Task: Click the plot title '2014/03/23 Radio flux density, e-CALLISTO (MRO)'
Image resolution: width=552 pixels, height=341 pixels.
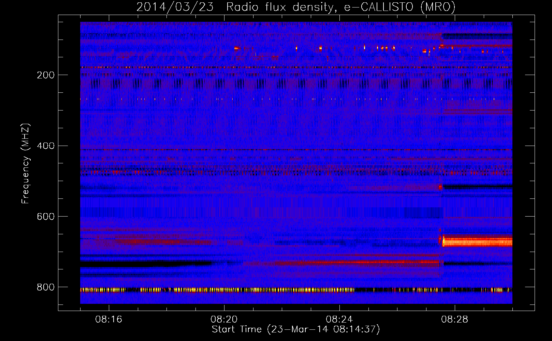Action: pyautogui.click(x=296, y=7)
